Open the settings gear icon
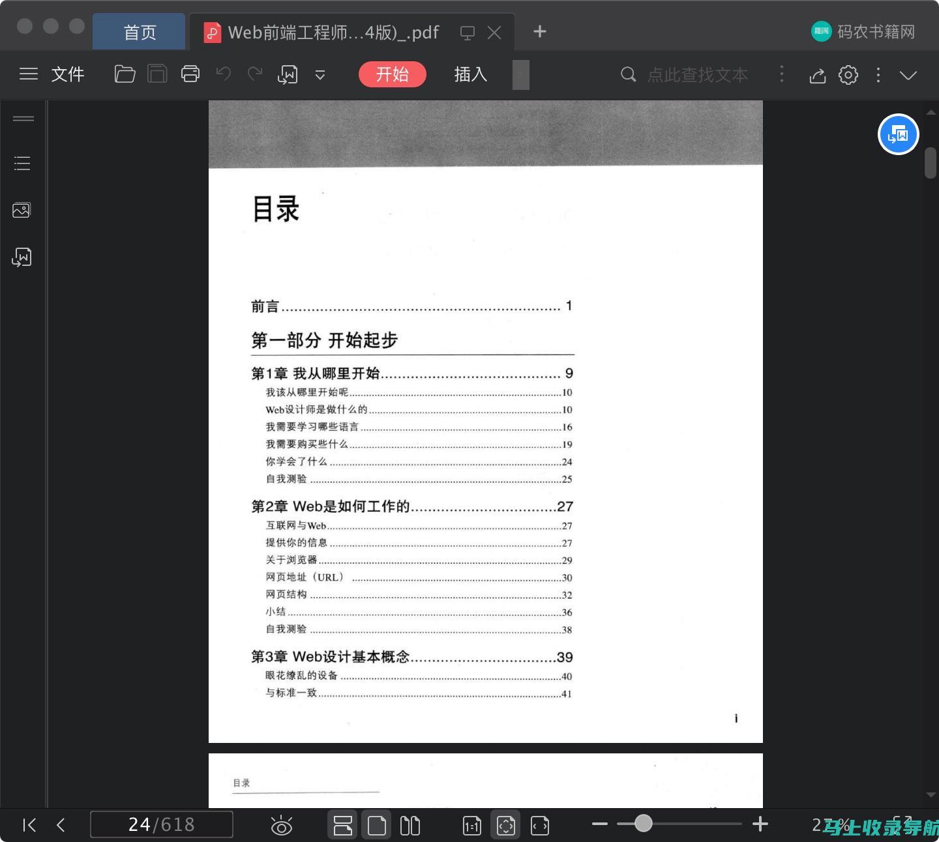 pos(848,75)
